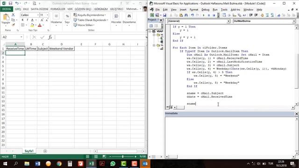299x168 pixels.
Task: Click Run Sub green play icon
Action: pos(204,15)
